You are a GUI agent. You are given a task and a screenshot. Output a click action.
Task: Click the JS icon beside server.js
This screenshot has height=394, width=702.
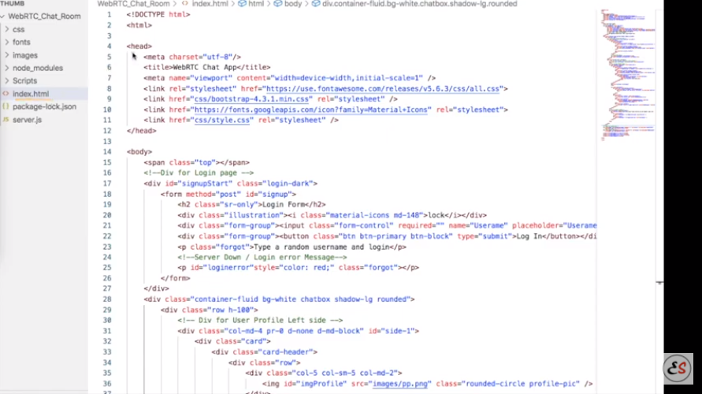(x=6, y=119)
